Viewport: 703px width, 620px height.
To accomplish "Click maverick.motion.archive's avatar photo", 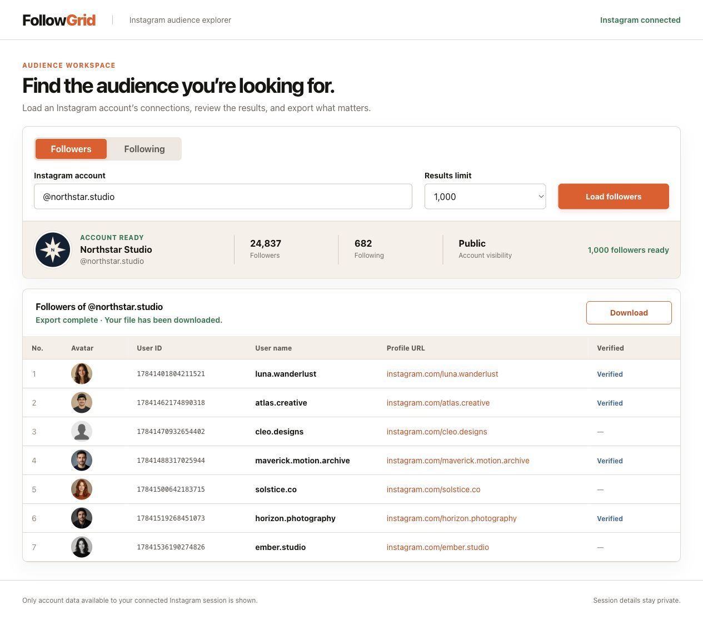I will click(82, 461).
